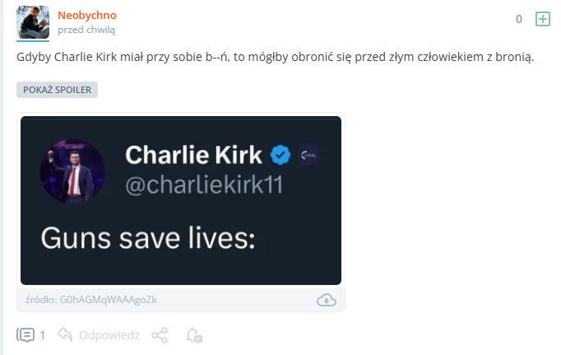
Task: Share the post via the share icon
Action: coord(160,335)
